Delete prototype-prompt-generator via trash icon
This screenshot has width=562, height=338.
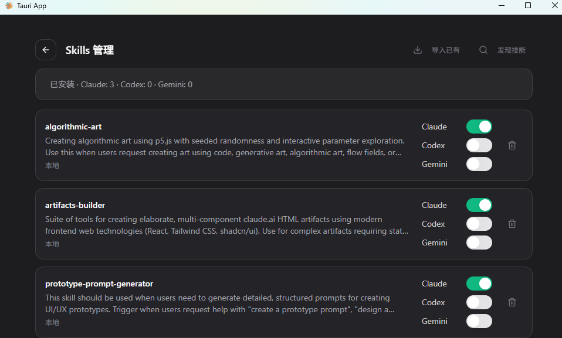click(512, 302)
